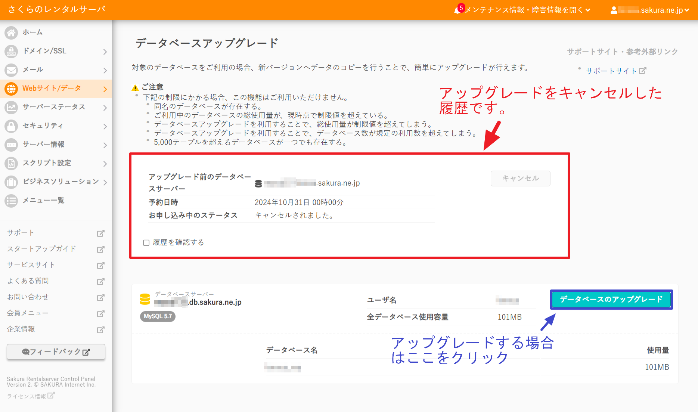Click the Home icon in sidebar

point(11,32)
